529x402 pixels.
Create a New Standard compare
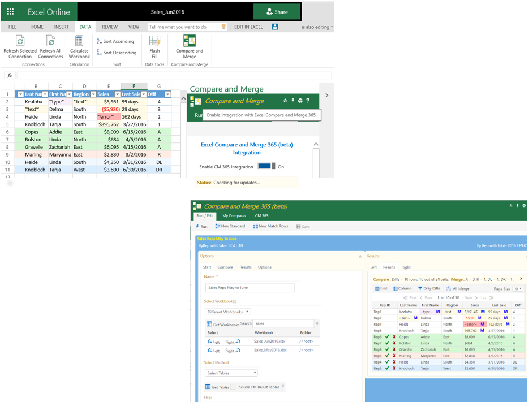(x=230, y=226)
